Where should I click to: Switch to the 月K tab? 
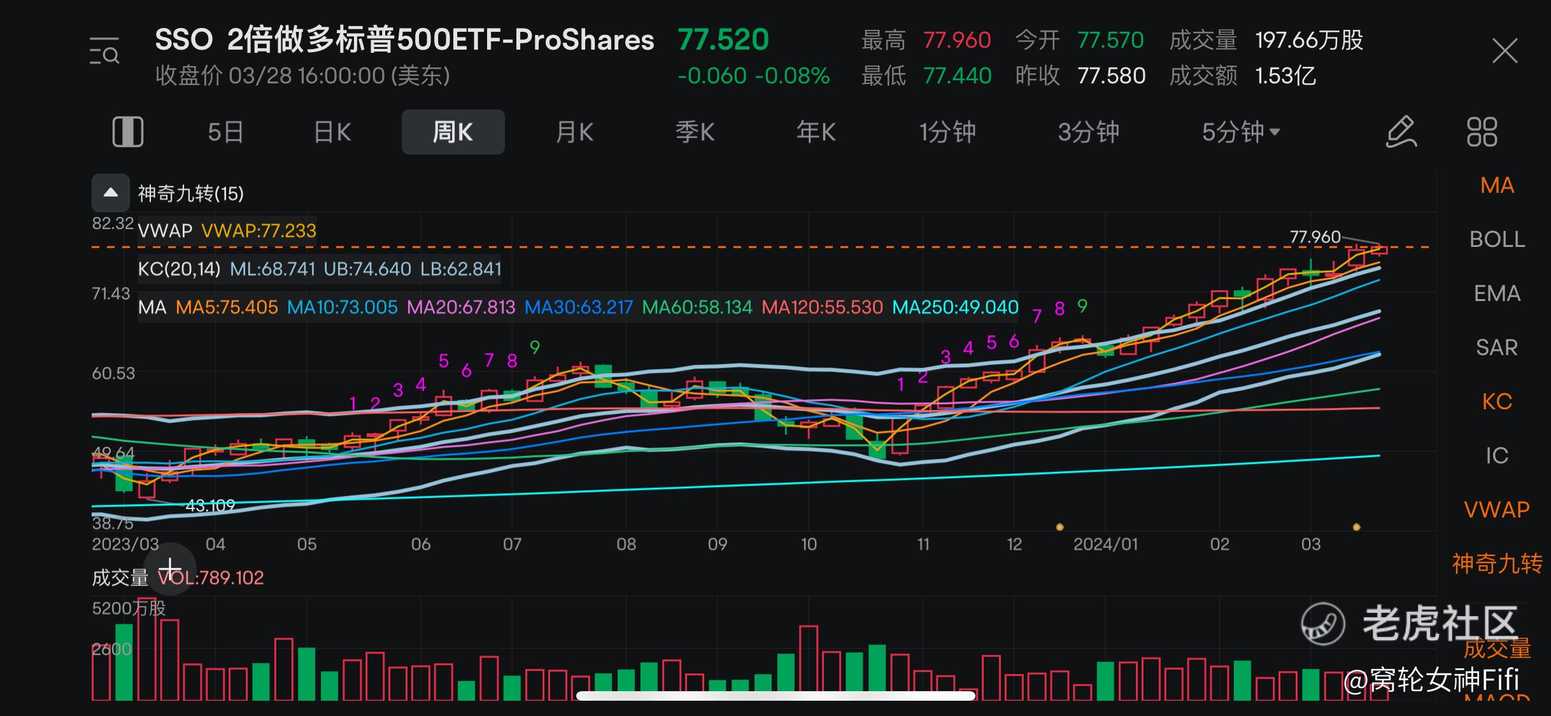pos(574,132)
